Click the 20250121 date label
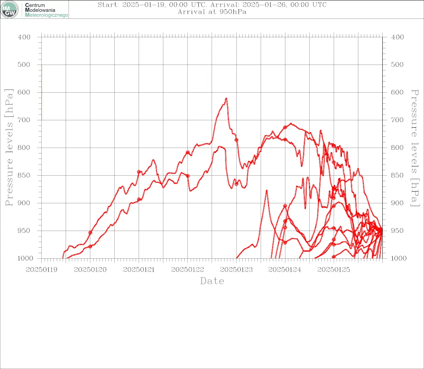This screenshot has height=369, width=424. [x=139, y=270]
